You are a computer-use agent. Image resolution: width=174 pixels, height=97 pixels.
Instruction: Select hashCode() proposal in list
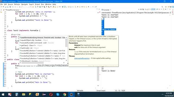[x=42, y=48]
